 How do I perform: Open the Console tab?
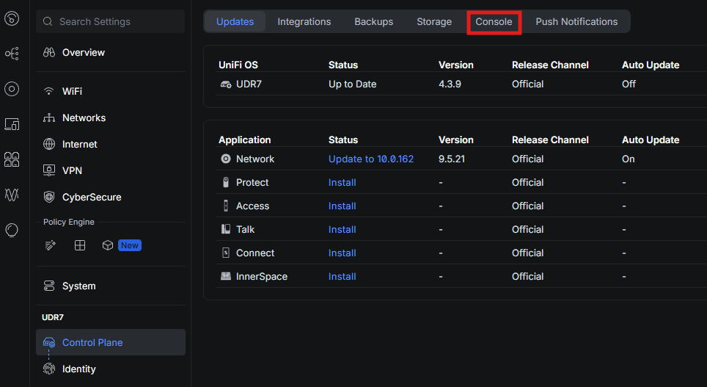pyautogui.click(x=494, y=21)
